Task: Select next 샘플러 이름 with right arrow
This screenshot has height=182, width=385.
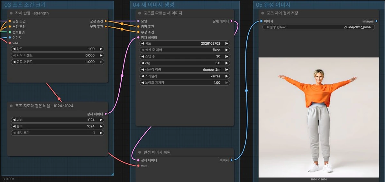Action: pos(227,70)
